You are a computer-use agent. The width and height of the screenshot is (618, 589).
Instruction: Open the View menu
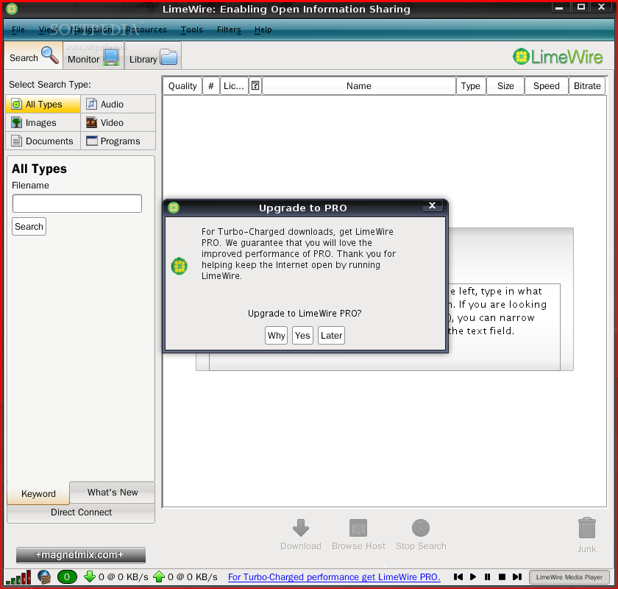click(x=48, y=29)
